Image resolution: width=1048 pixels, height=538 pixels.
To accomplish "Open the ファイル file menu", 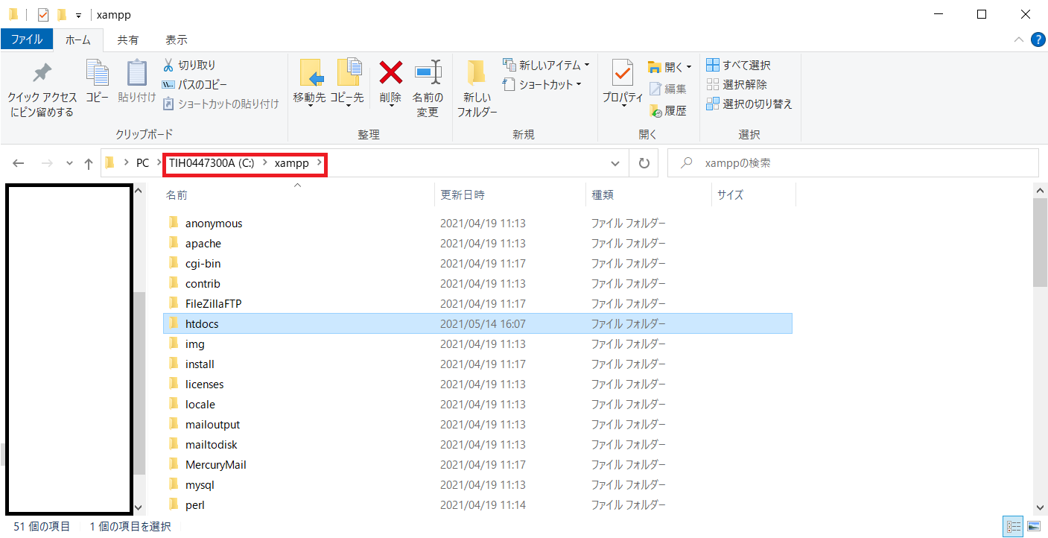I will click(x=27, y=39).
